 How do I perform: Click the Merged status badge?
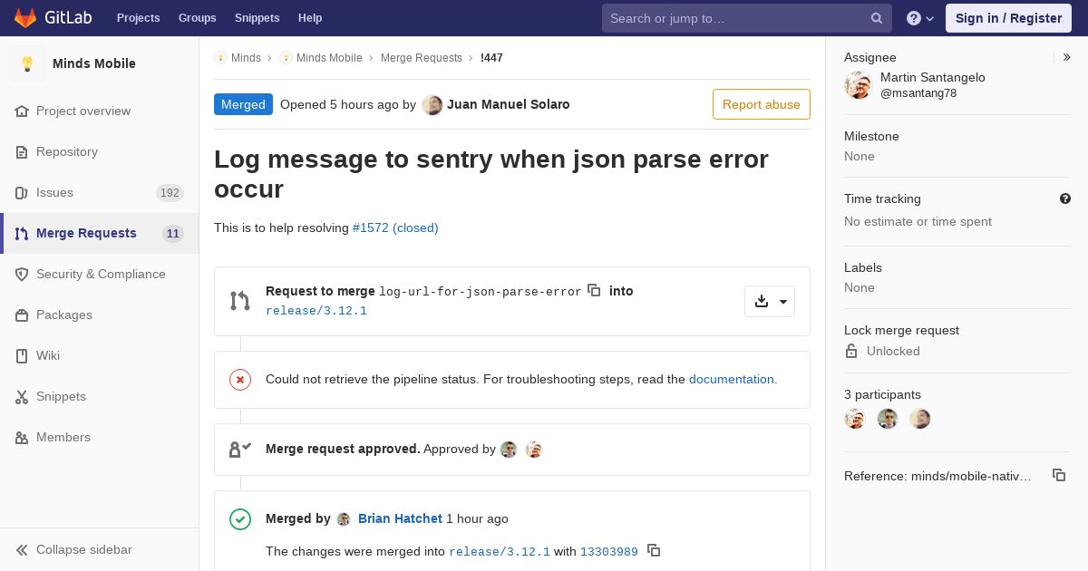click(243, 104)
